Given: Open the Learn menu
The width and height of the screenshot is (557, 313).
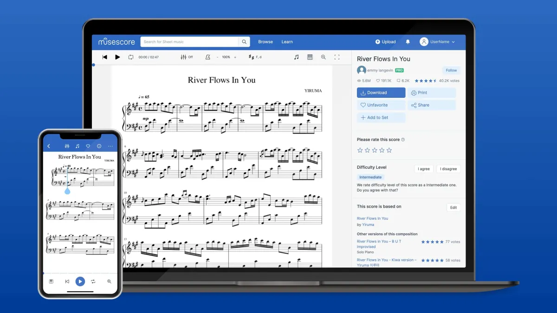Looking at the screenshot, I should [287, 42].
